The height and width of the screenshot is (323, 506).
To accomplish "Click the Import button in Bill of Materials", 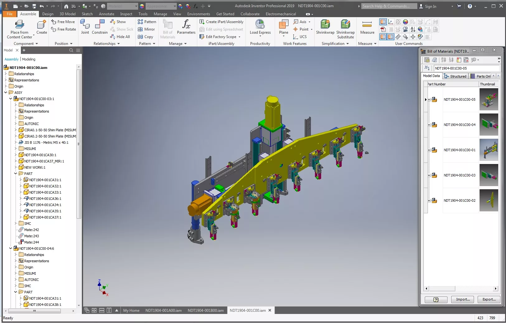I will coord(462,299).
